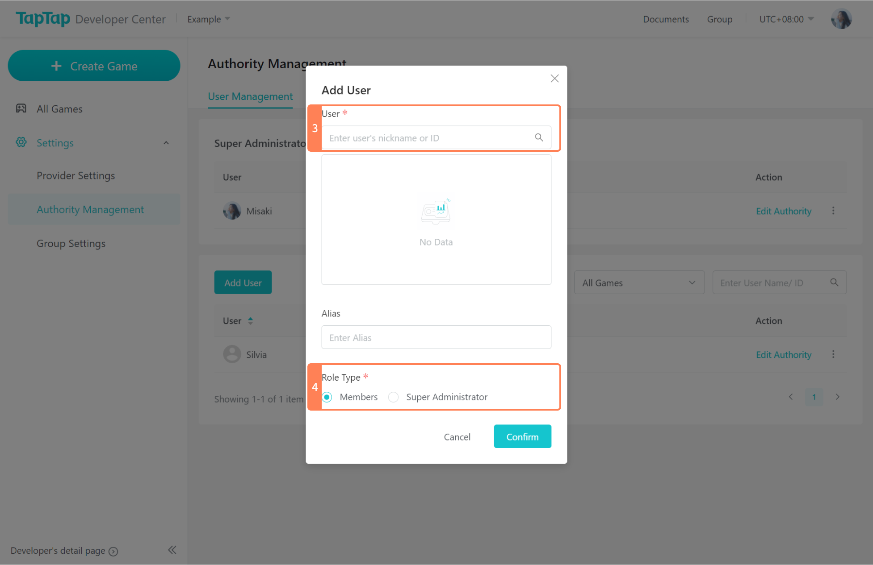Sort the User column in members table

point(250,320)
